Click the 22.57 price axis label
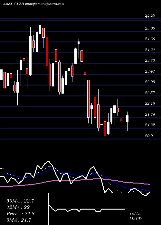Image resolution: width=161 pixels, height=225 pixels. point(150,93)
